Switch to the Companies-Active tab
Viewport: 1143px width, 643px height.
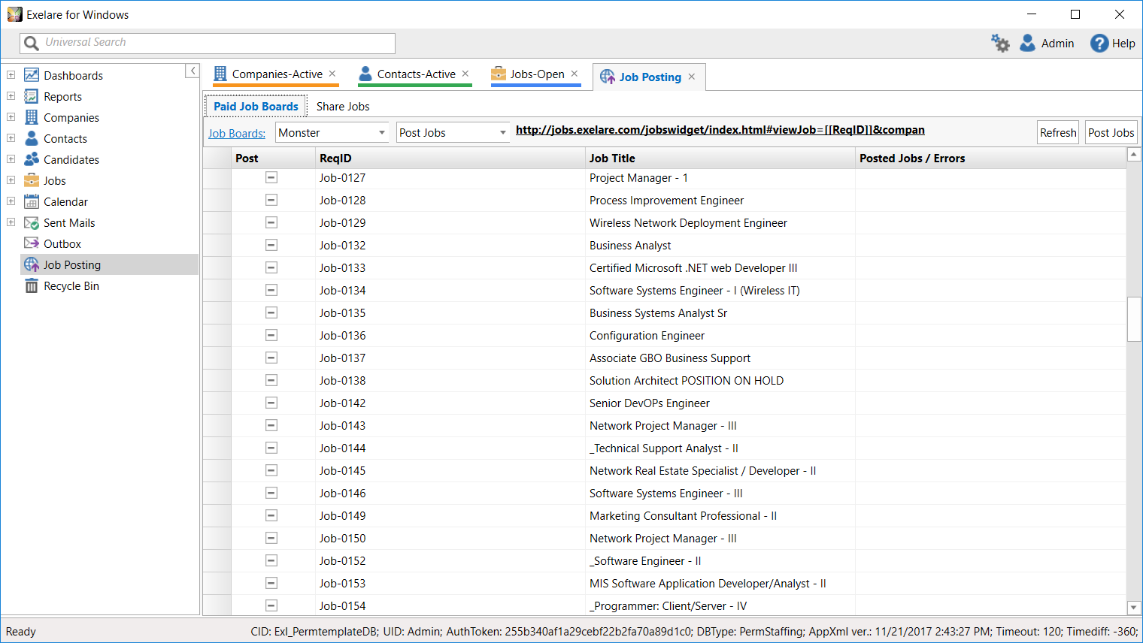coord(277,74)
